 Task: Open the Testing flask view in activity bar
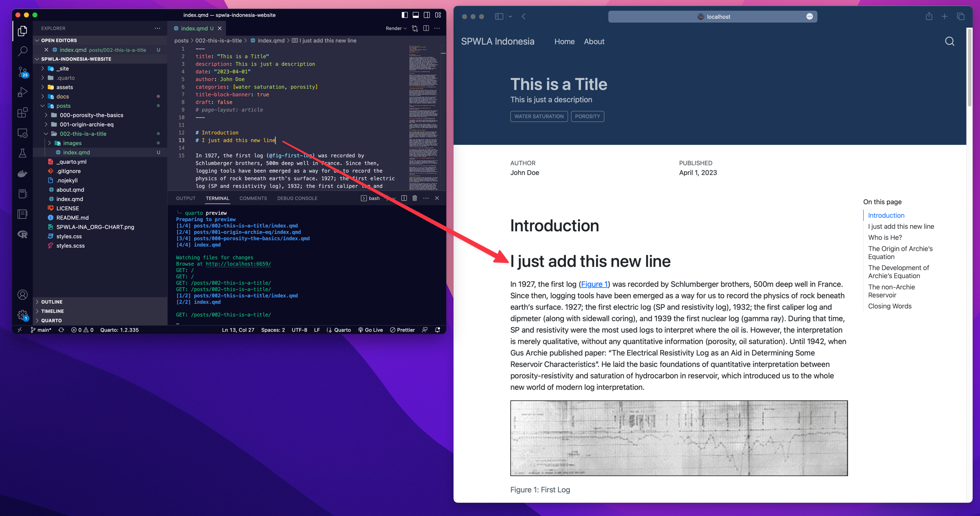(22, 153)
